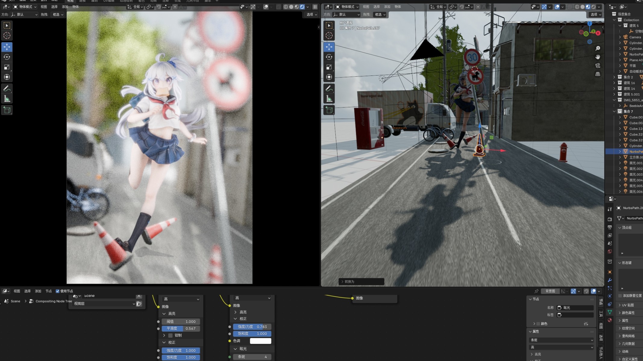The width and height of the screenshot is (643, 361).
Task: Open the 视图 menu in right viewport header
Action: [366, 7]
